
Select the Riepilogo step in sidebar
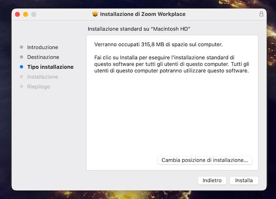38,86
